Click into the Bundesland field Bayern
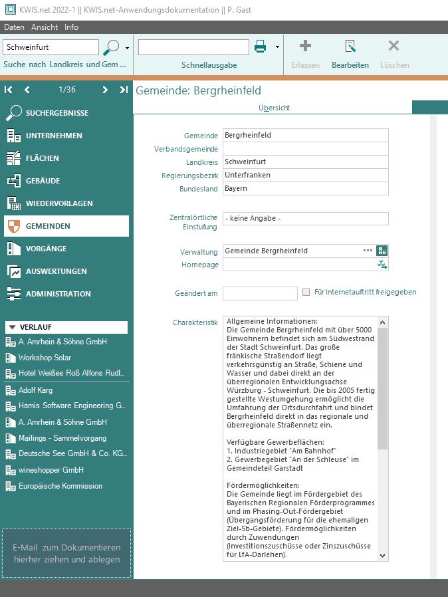The image size is (448, 597). click(x=306, y=188)
